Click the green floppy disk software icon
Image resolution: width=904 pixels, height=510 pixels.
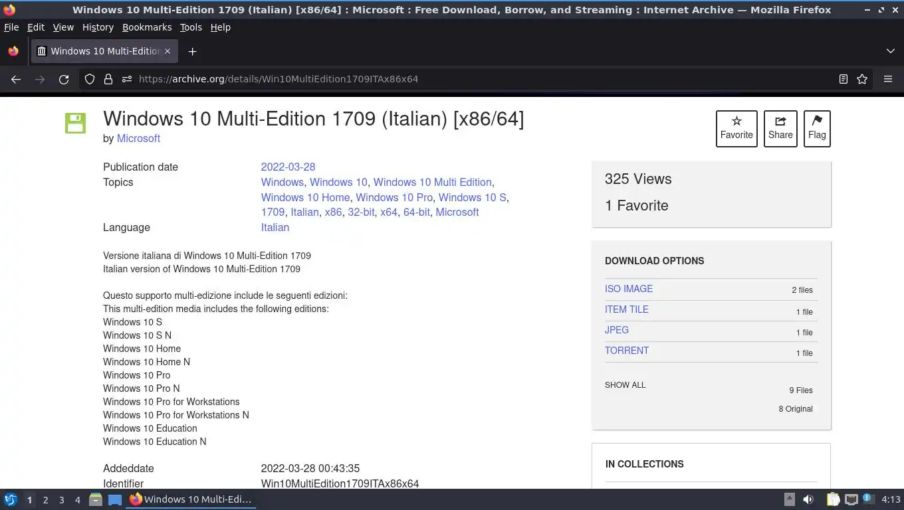click(75, 123)
